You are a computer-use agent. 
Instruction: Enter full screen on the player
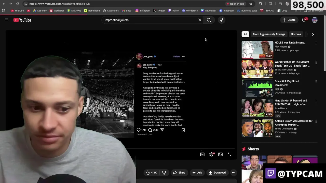[x=229, y=154]
